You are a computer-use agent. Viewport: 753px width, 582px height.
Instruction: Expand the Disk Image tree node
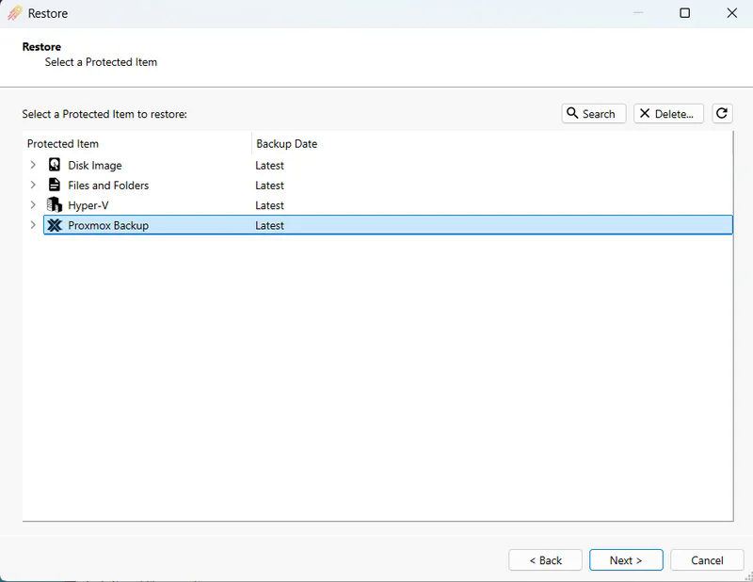(33, 165)
